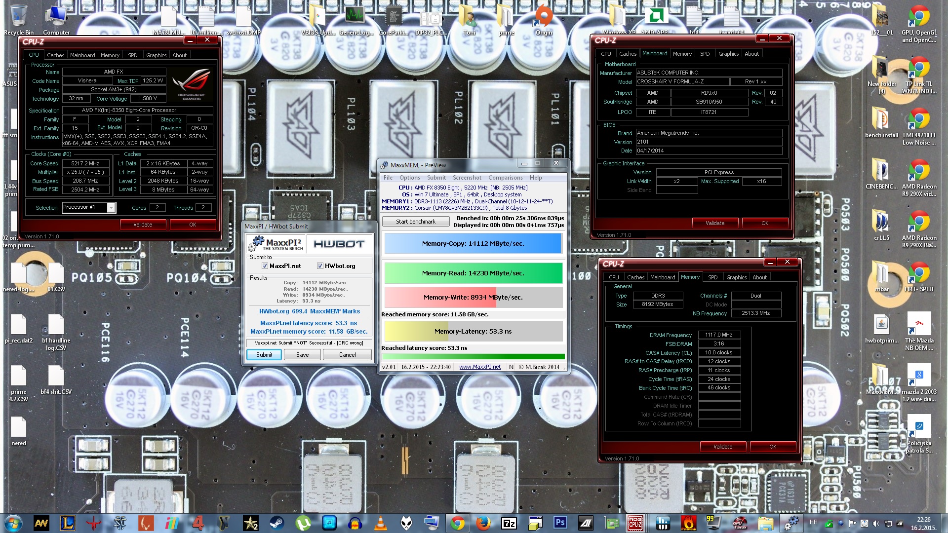Click the Republic of Gamers logo
Screen dimensions: 948x533
coord(192,85)
